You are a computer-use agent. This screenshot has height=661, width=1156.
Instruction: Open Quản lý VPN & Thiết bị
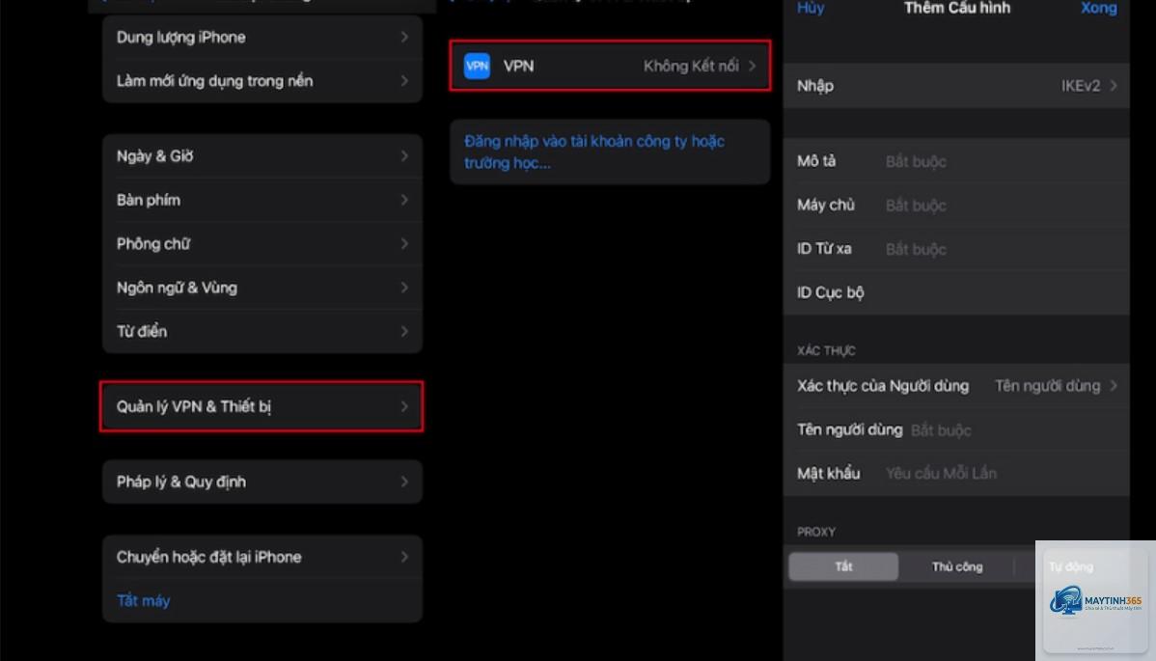[261, 406]
